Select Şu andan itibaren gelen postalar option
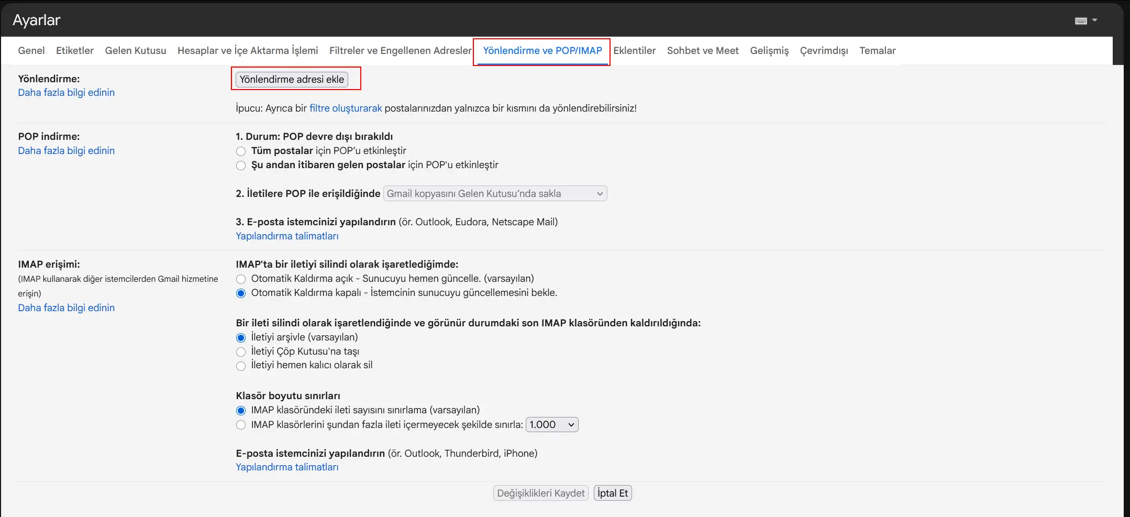 [x=241, y=166]
